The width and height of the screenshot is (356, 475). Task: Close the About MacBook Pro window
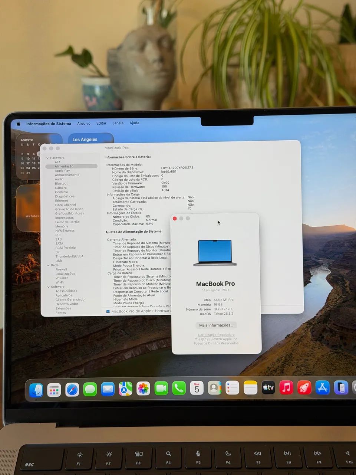[x=175, y=219]
